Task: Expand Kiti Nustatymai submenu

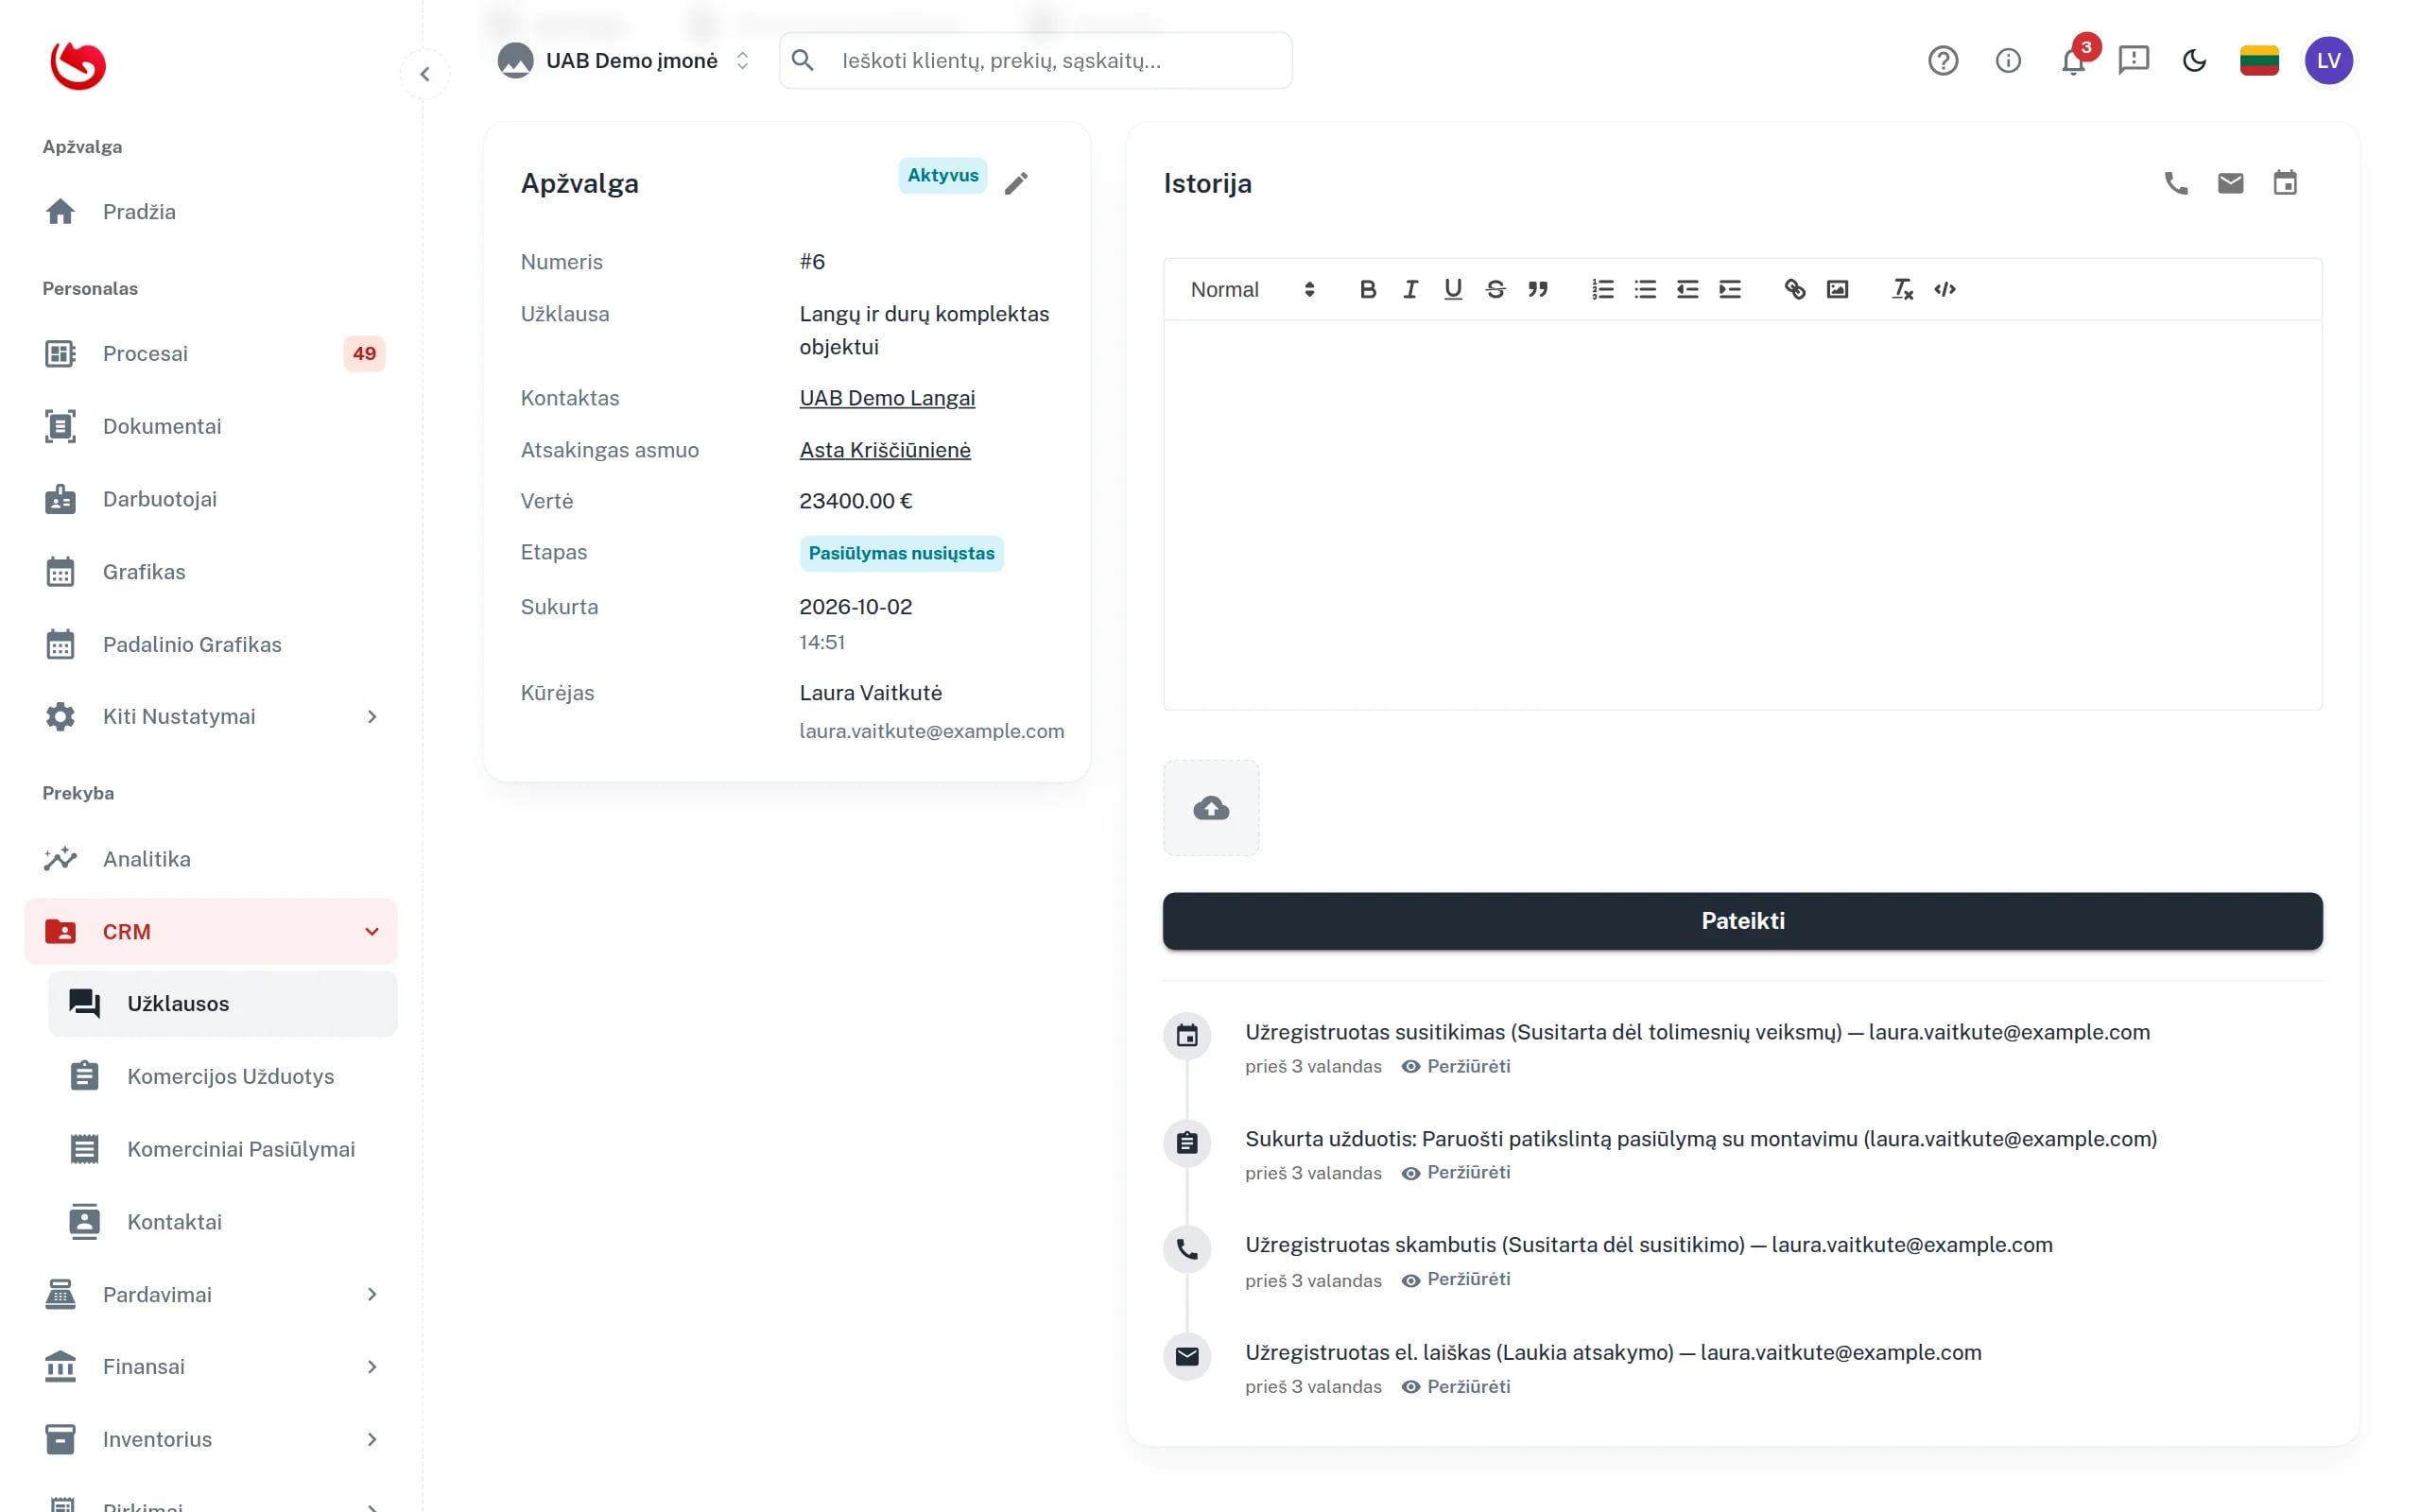Action: 211,717
